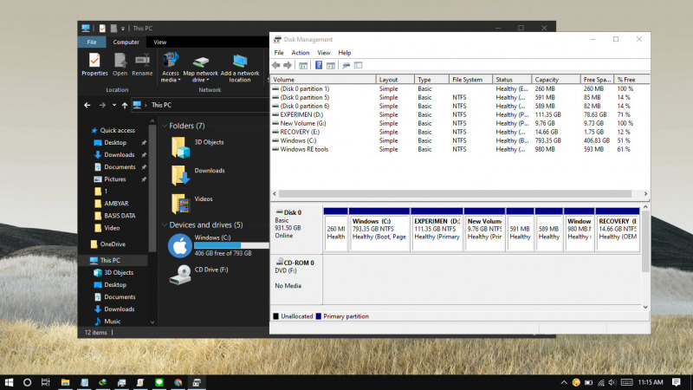Click Show/Hide Action Pane toolbar icon

coord(331,66)
